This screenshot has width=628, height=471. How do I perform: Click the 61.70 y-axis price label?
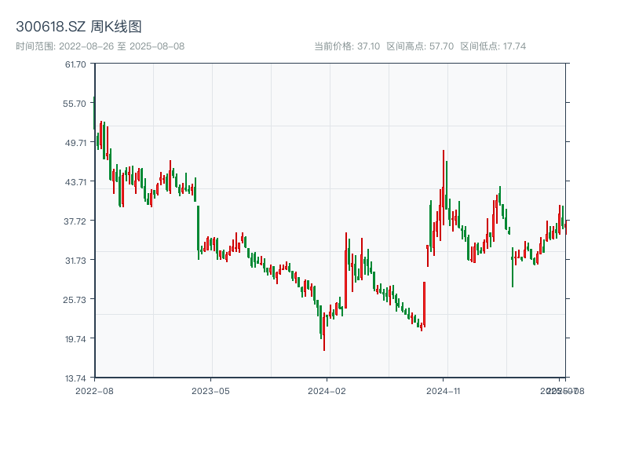coord(76,64)
